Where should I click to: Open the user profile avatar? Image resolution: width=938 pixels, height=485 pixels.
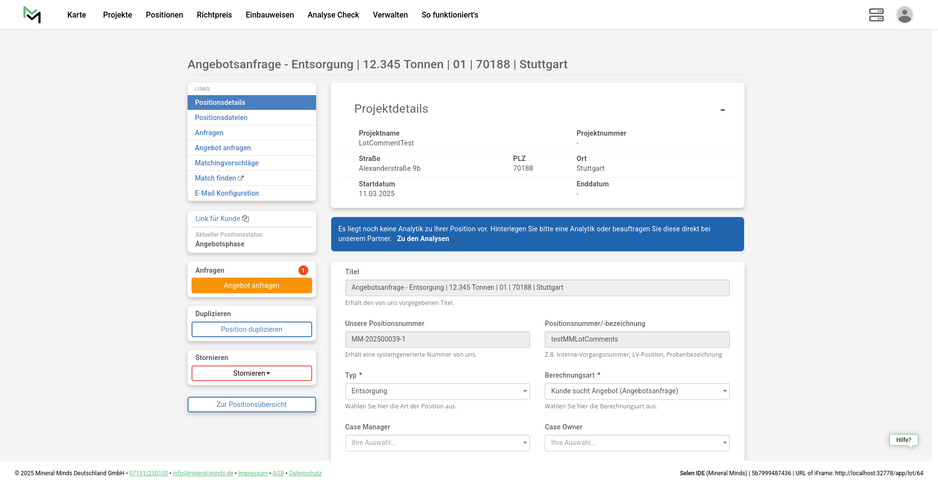904,15
